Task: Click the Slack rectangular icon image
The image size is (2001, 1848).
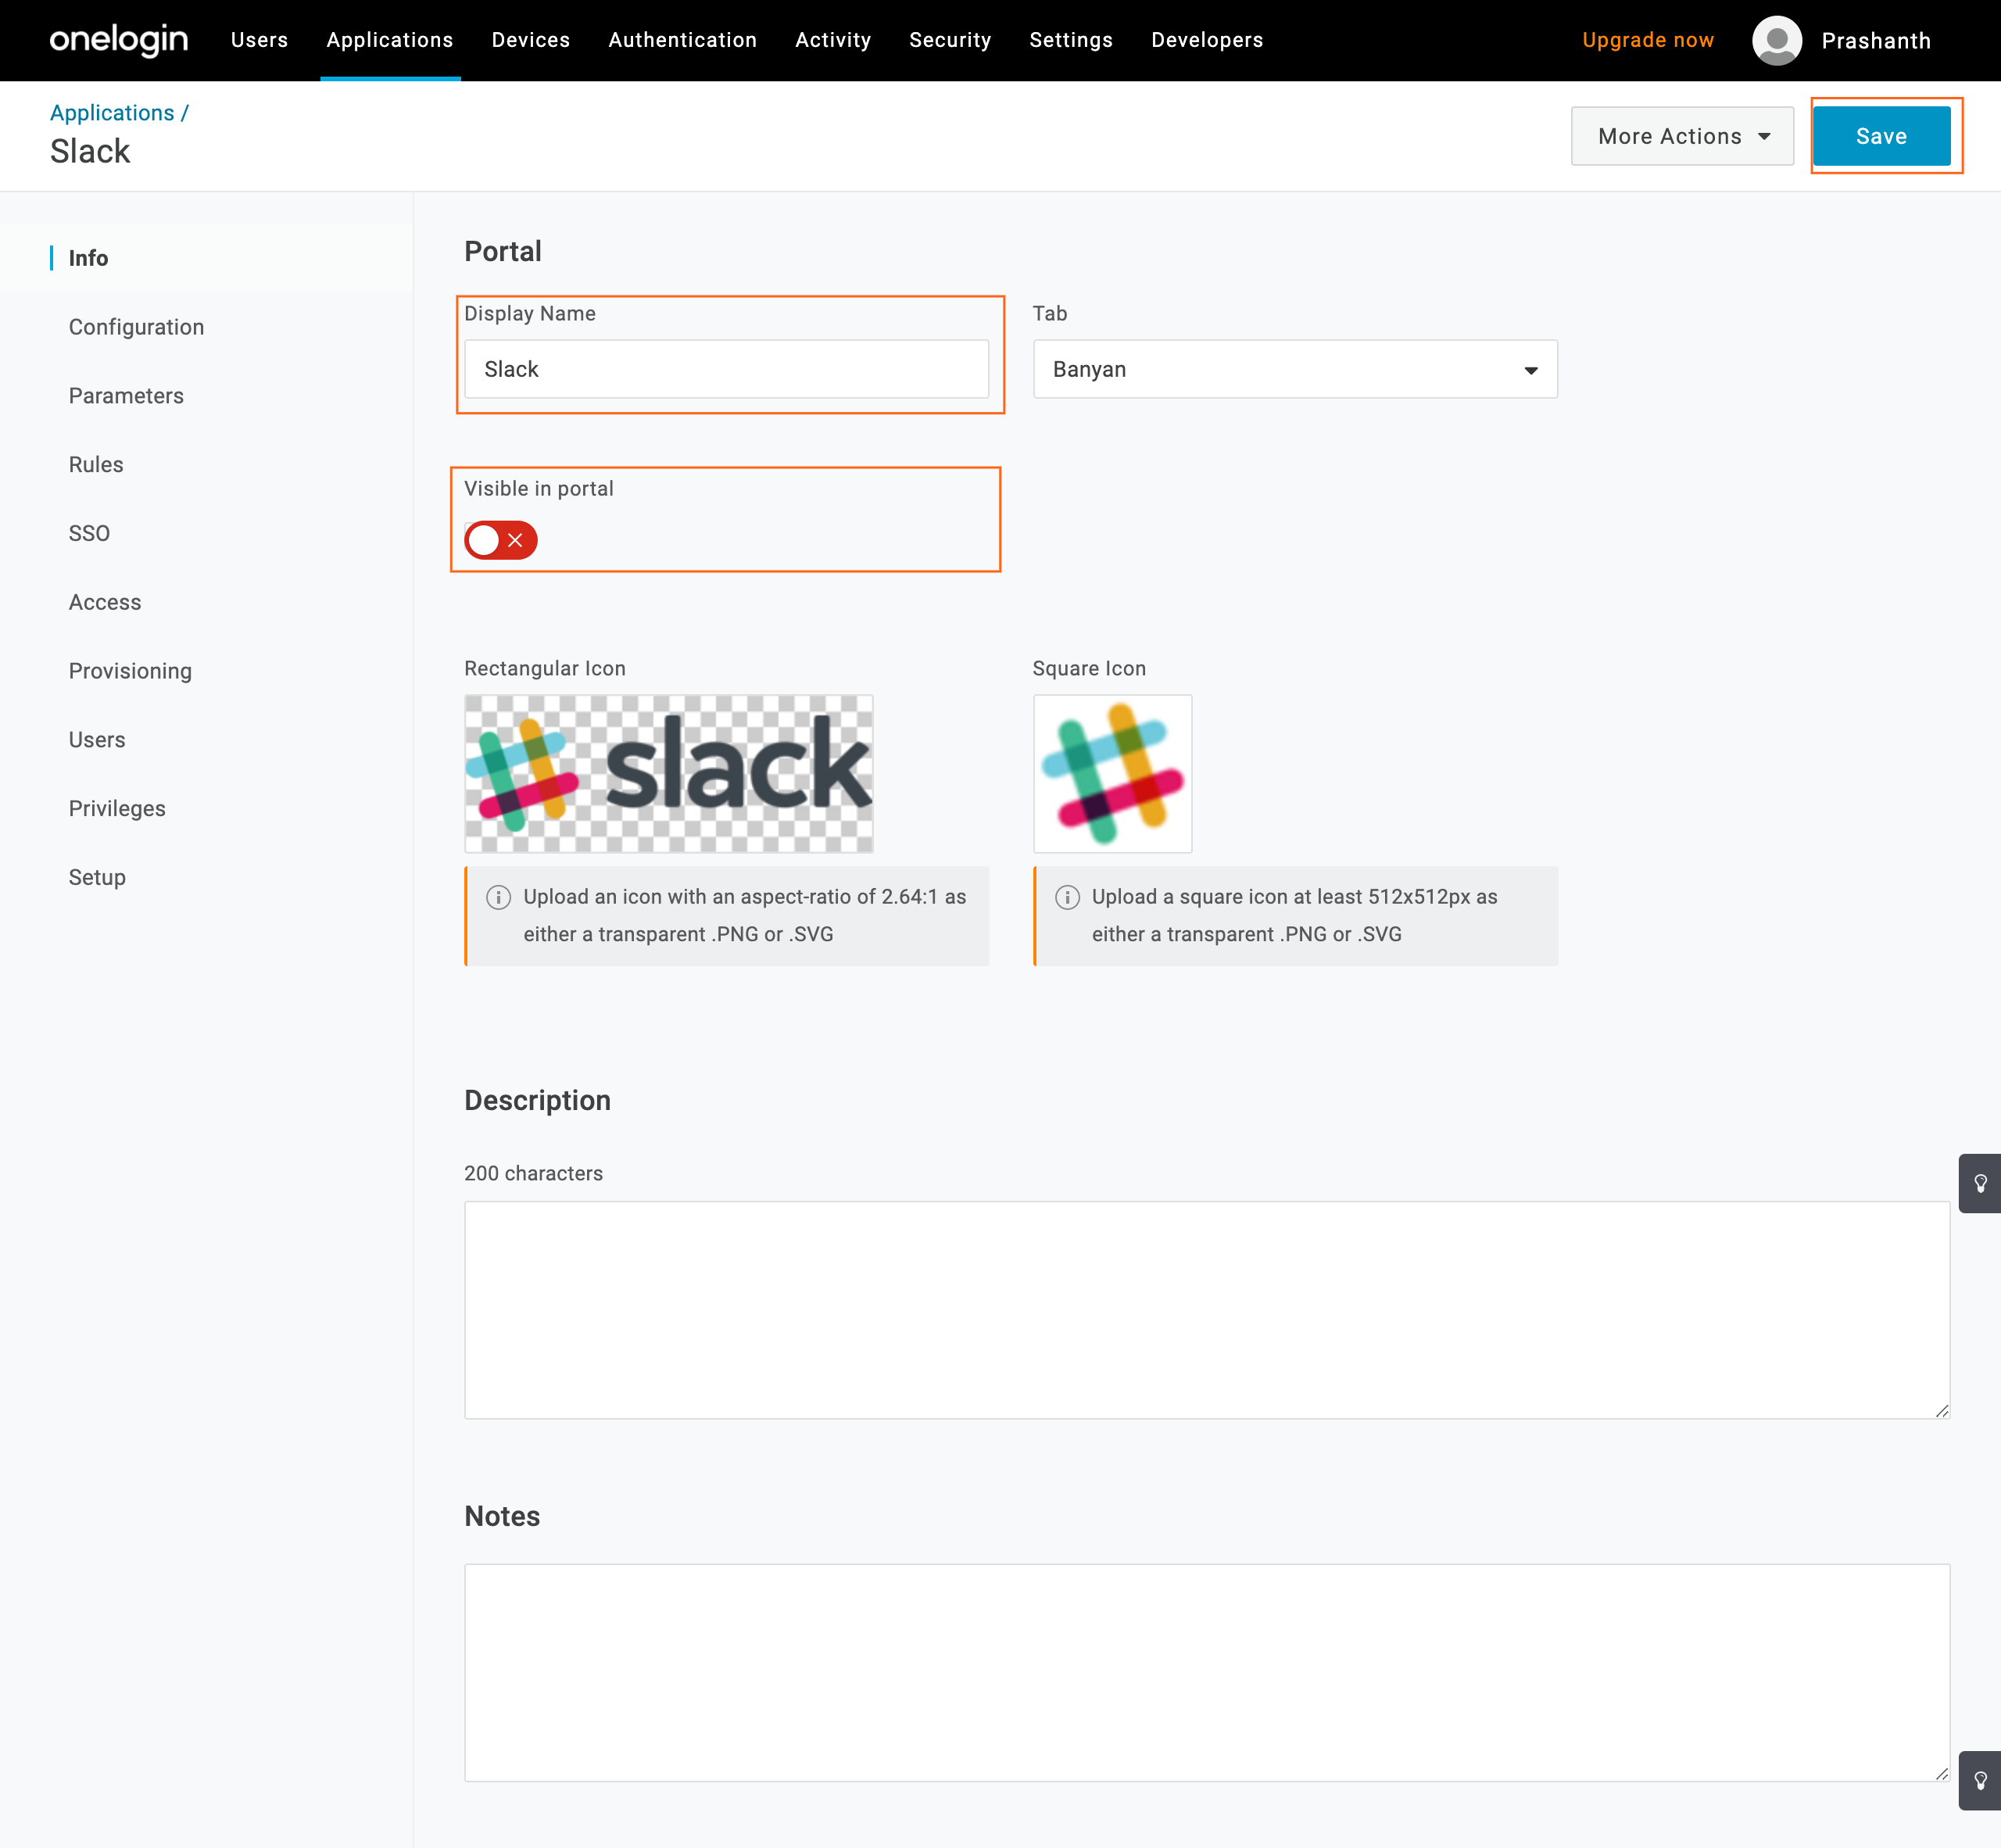Action: 668,773
